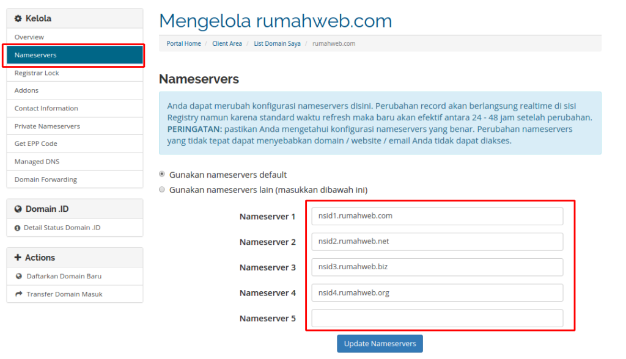Click the plus icon next to Actions
The width and height of the screenshot is (626, 359).
coord(17,257)
